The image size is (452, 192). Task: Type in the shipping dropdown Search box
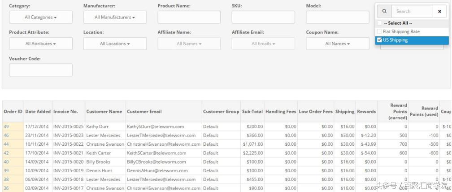click(x=410, y=11)
